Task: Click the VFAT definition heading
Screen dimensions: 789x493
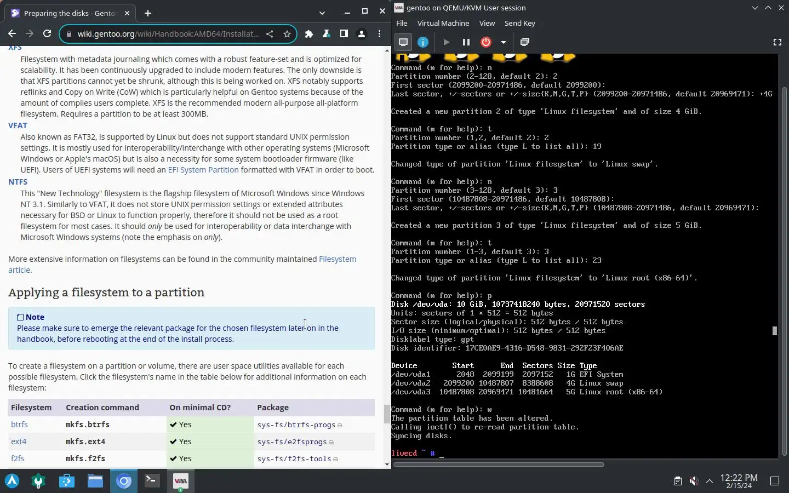Action: (18, 125)
